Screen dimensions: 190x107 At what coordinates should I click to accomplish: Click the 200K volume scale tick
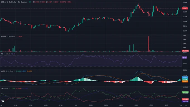184,44
